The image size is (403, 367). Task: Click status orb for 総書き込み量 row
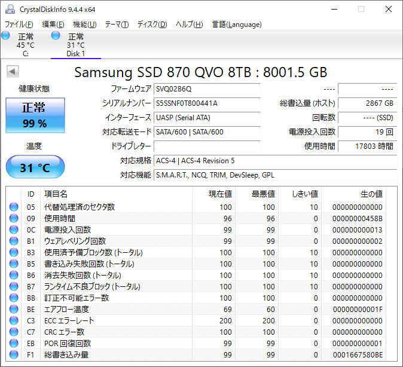pos(14,354)
